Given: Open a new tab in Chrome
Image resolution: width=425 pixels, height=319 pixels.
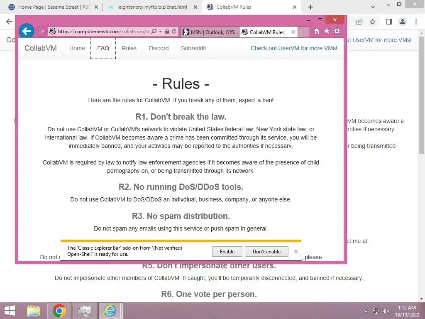Looking at the screenshot, I should pyautogui.click(x=310, y=7).
